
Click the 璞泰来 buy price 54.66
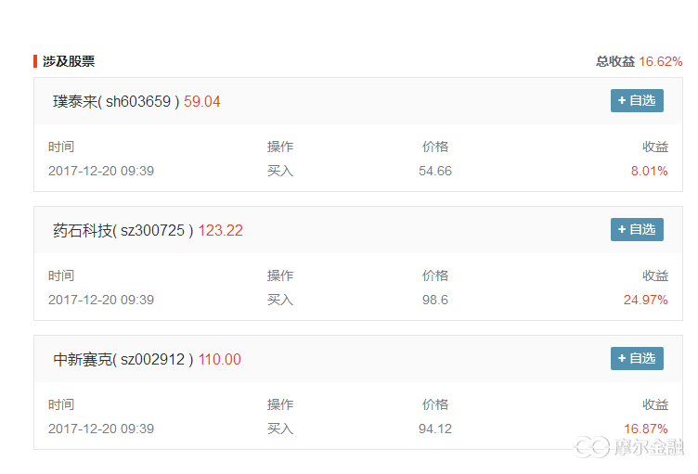click(435, 171)
